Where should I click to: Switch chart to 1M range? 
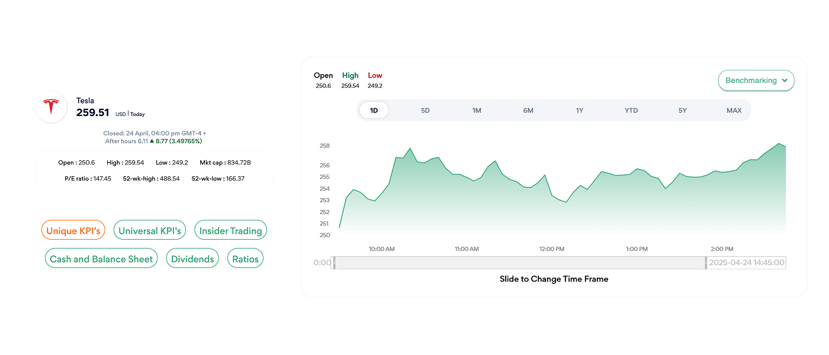click(x=477, y=111)
